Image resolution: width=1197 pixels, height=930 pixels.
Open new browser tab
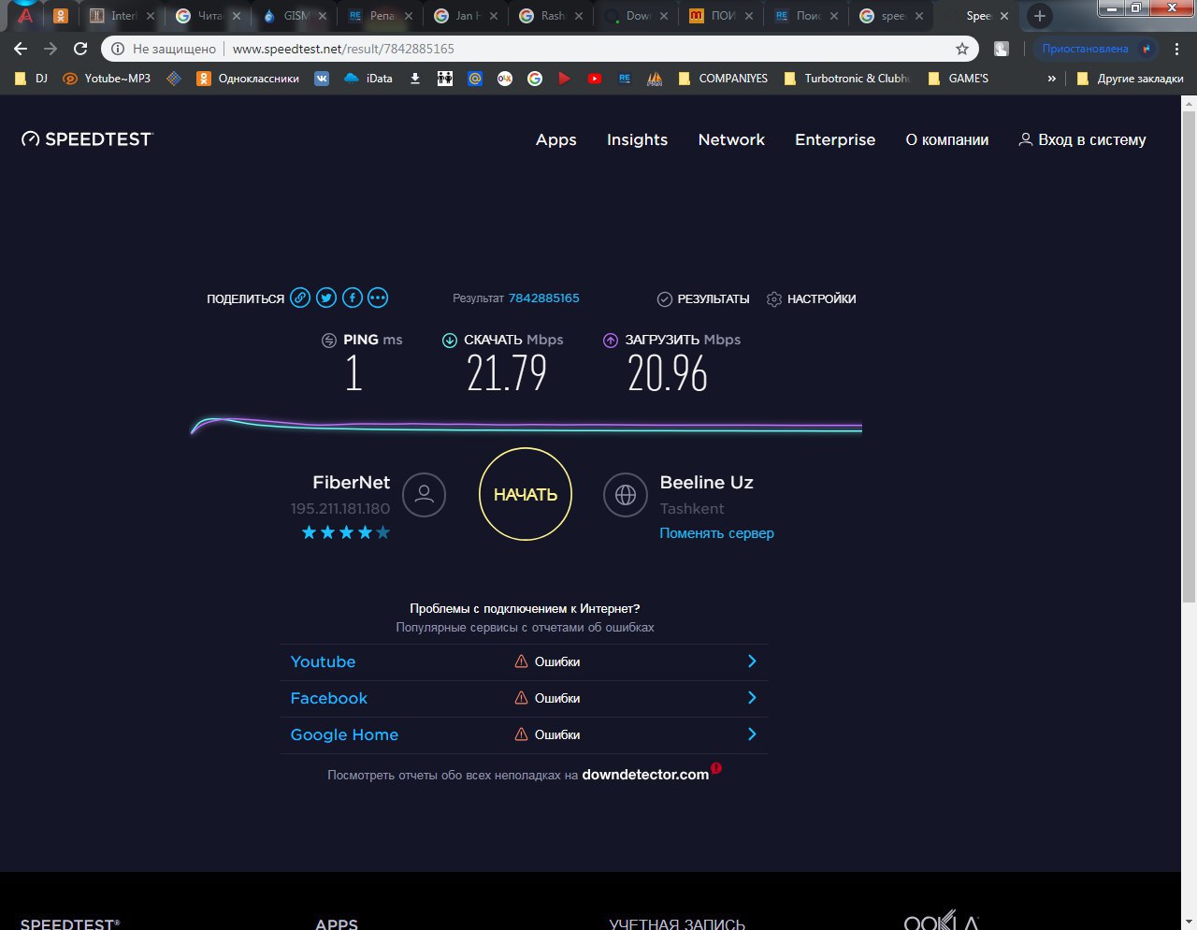(x=1039, y=16)
